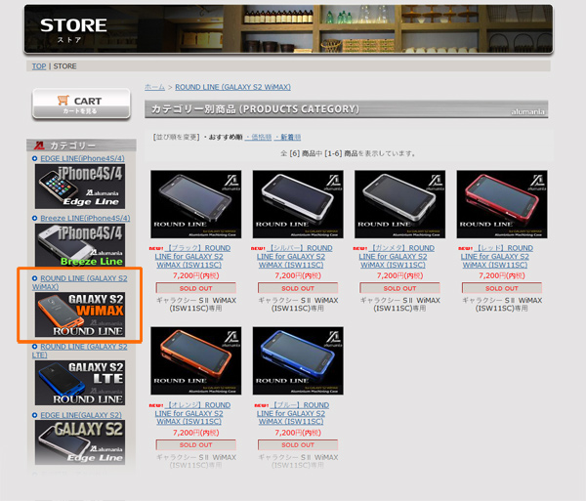Click the iPhone4S/4 Edge Line banner image
The width and height of the screenshot is (586, 501).
80,187
